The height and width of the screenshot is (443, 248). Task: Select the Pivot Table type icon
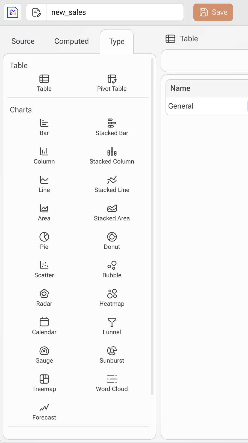(112, 79)
